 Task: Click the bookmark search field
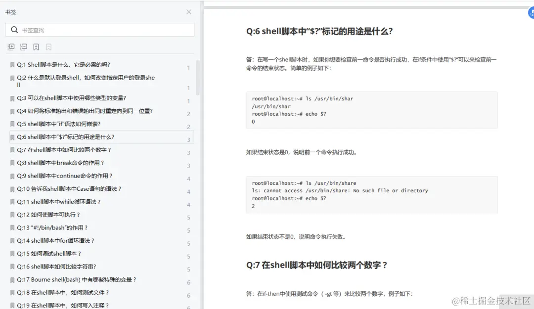pyautogui.click(x=100, y=30)
